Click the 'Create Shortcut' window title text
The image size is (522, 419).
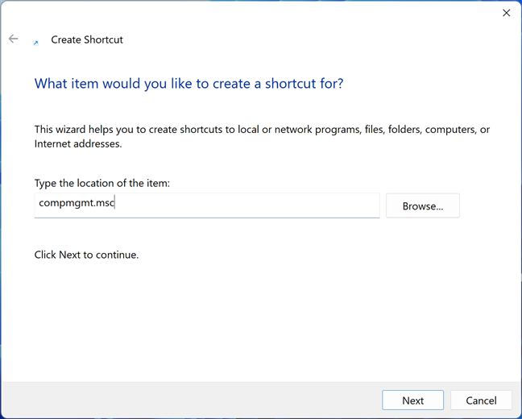[x=87, y=39]
